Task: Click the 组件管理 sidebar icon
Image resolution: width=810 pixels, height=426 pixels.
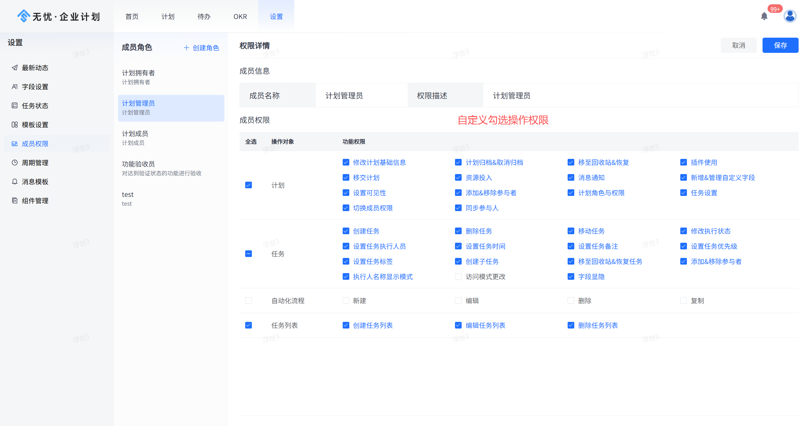Action: (15, 201)
